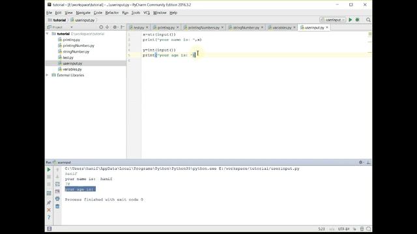Close the userinput.py tab

pos(327,27)
